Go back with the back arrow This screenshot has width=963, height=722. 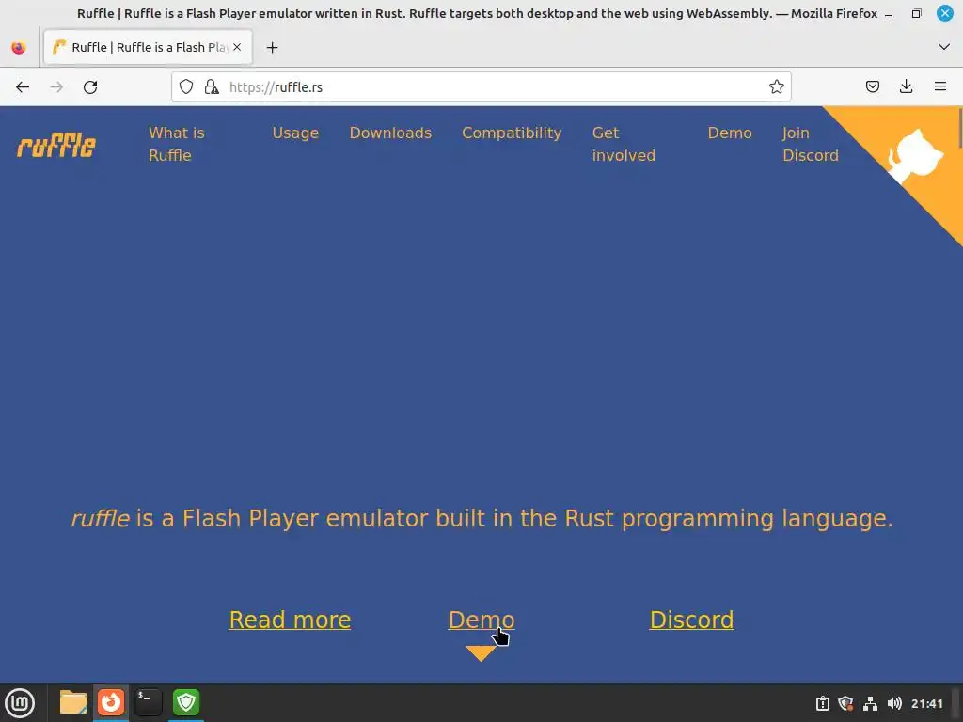[x=23, y=87]
